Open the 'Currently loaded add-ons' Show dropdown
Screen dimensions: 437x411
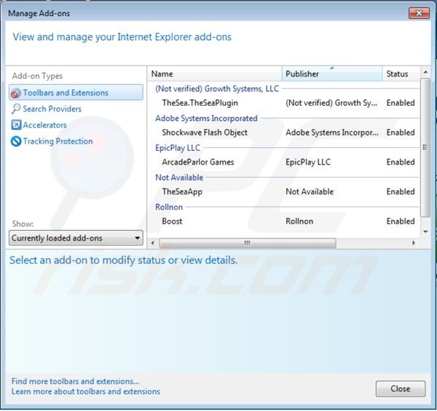click(x=76, y=238)
